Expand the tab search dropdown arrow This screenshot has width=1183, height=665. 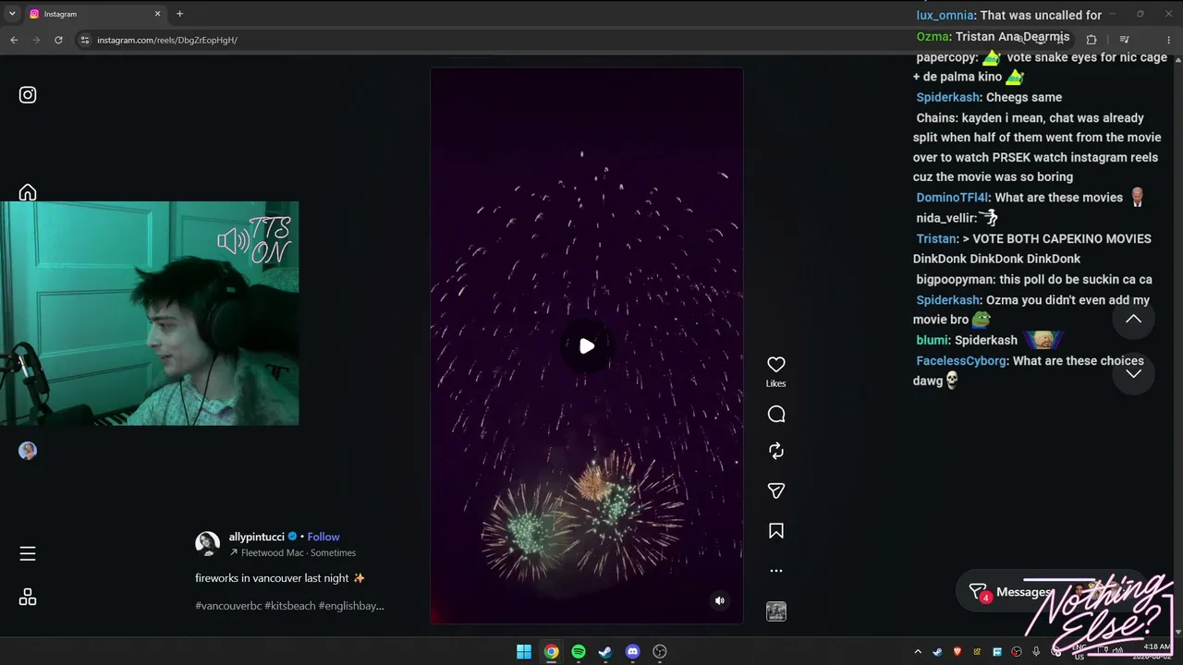(12, 14)
